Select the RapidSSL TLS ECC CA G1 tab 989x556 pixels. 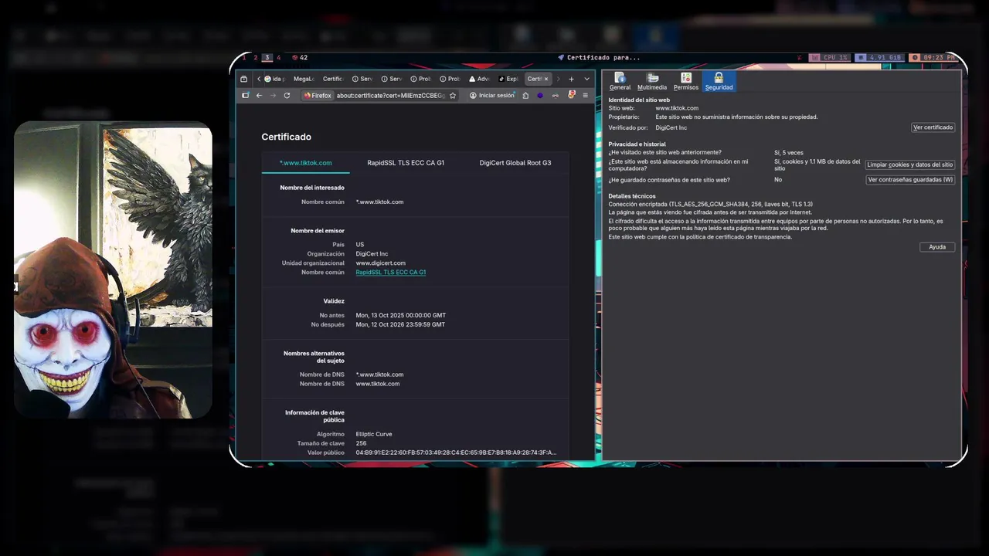(x=406, y=163)
